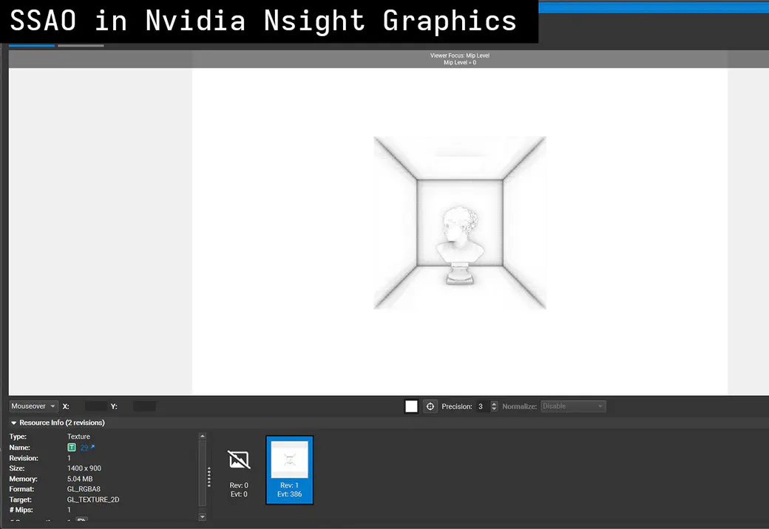Click the Revision value 1
This screenshot has height=529, width=769.
[x=69, y=458]
